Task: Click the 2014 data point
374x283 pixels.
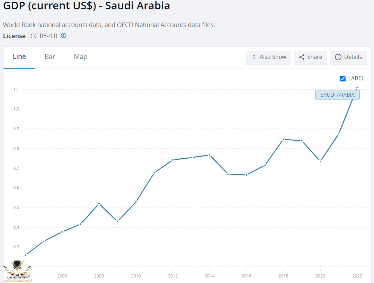Action: (x=210, y=155)
